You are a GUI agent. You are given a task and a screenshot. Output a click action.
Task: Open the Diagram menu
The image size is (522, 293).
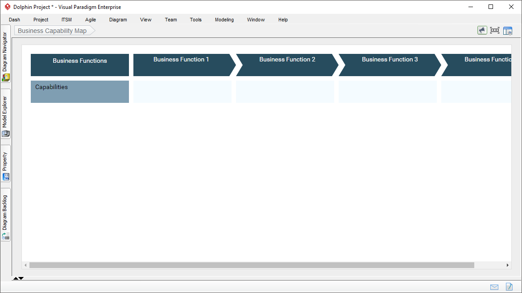[x=118, y=20]
